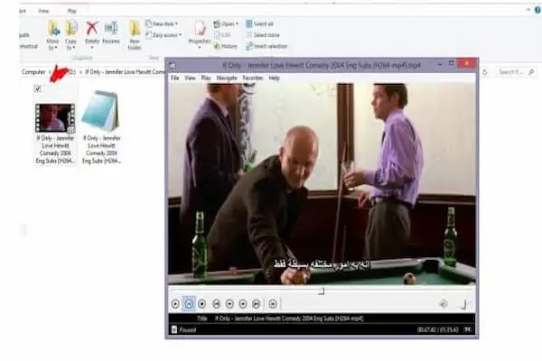Click media player title bar app icon
Image resolution: width=542 pixels, height=361 pixels.
173,65
